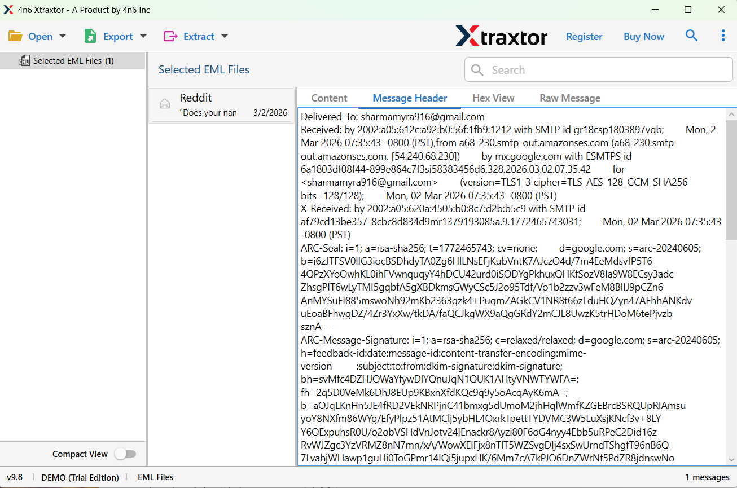Expand the Export dropdown arrow
Viewport: 737px width, 488px height.
(x=143, y=37)
